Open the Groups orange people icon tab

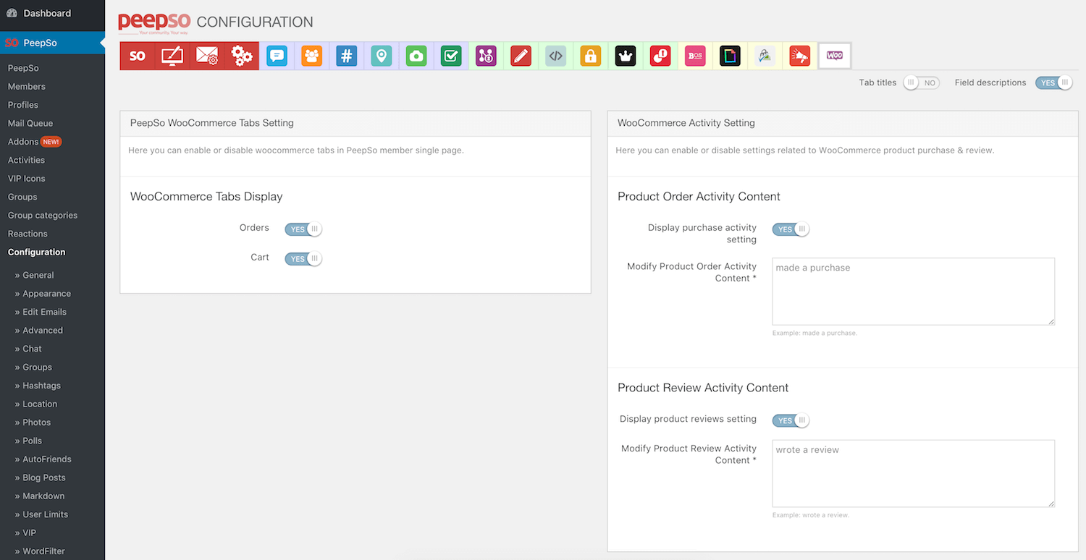point(312,56)
